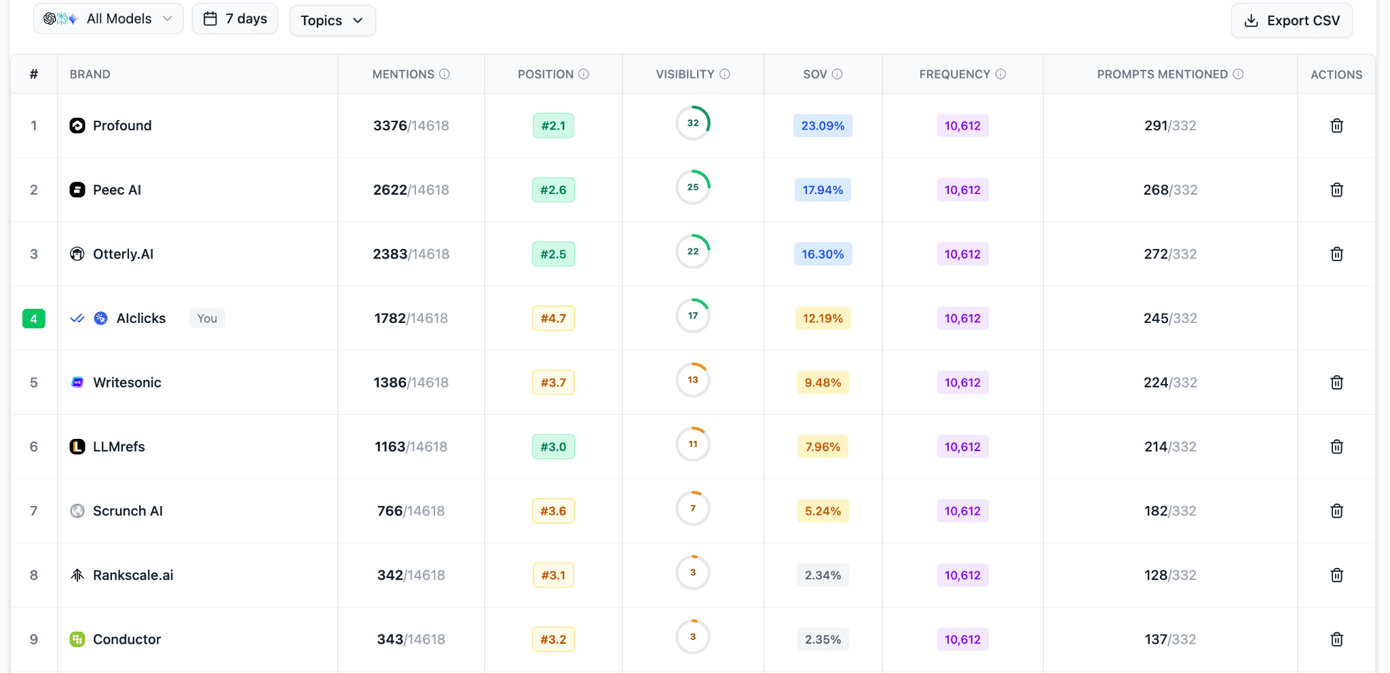Click the Mentions info icon
1390x673 pixels.
click(x=445, y=74)
